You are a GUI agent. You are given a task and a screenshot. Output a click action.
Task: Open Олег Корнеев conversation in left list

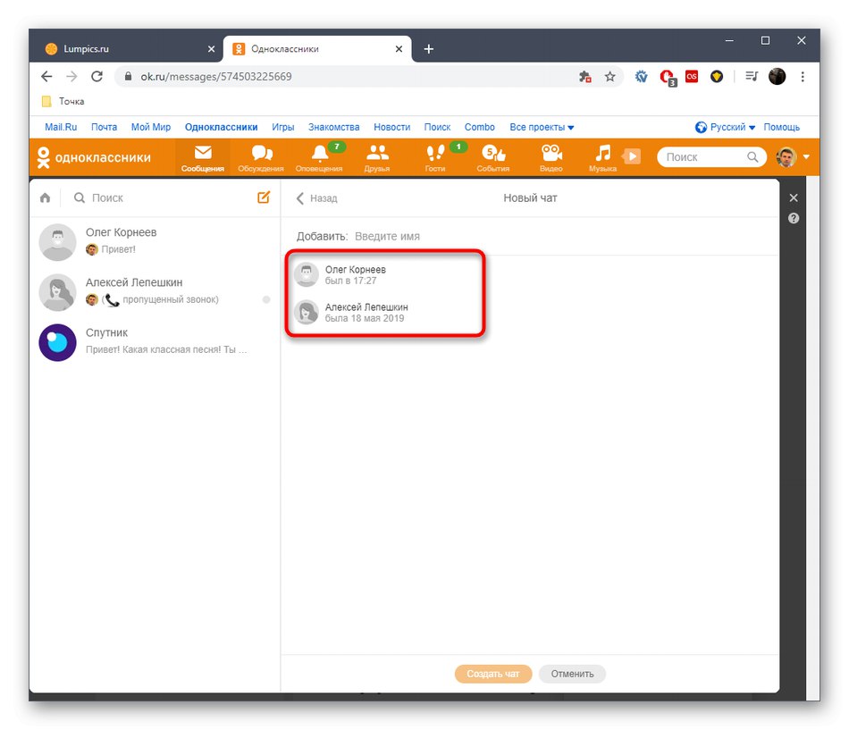click(x=156, y=241)
